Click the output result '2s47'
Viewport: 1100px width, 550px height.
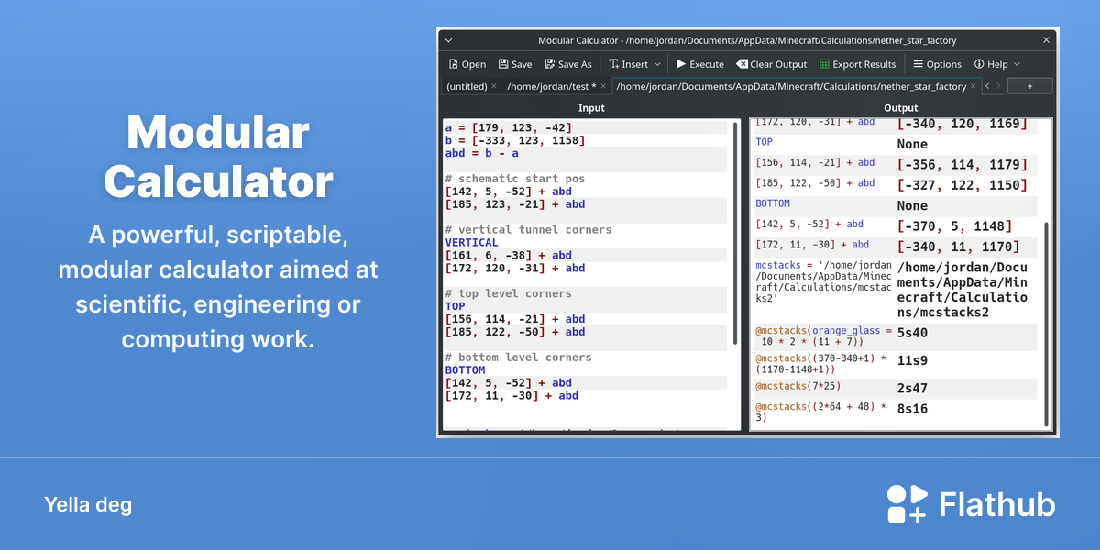[912, 389]
